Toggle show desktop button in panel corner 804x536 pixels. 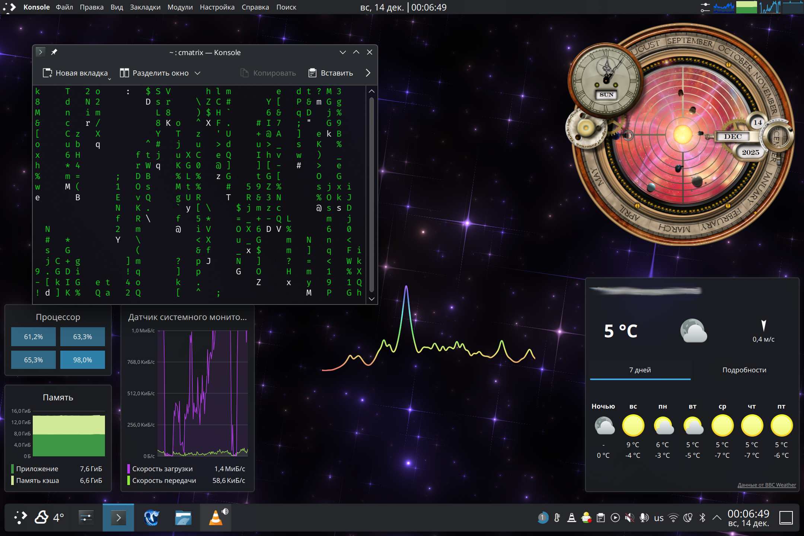[786, 518]
